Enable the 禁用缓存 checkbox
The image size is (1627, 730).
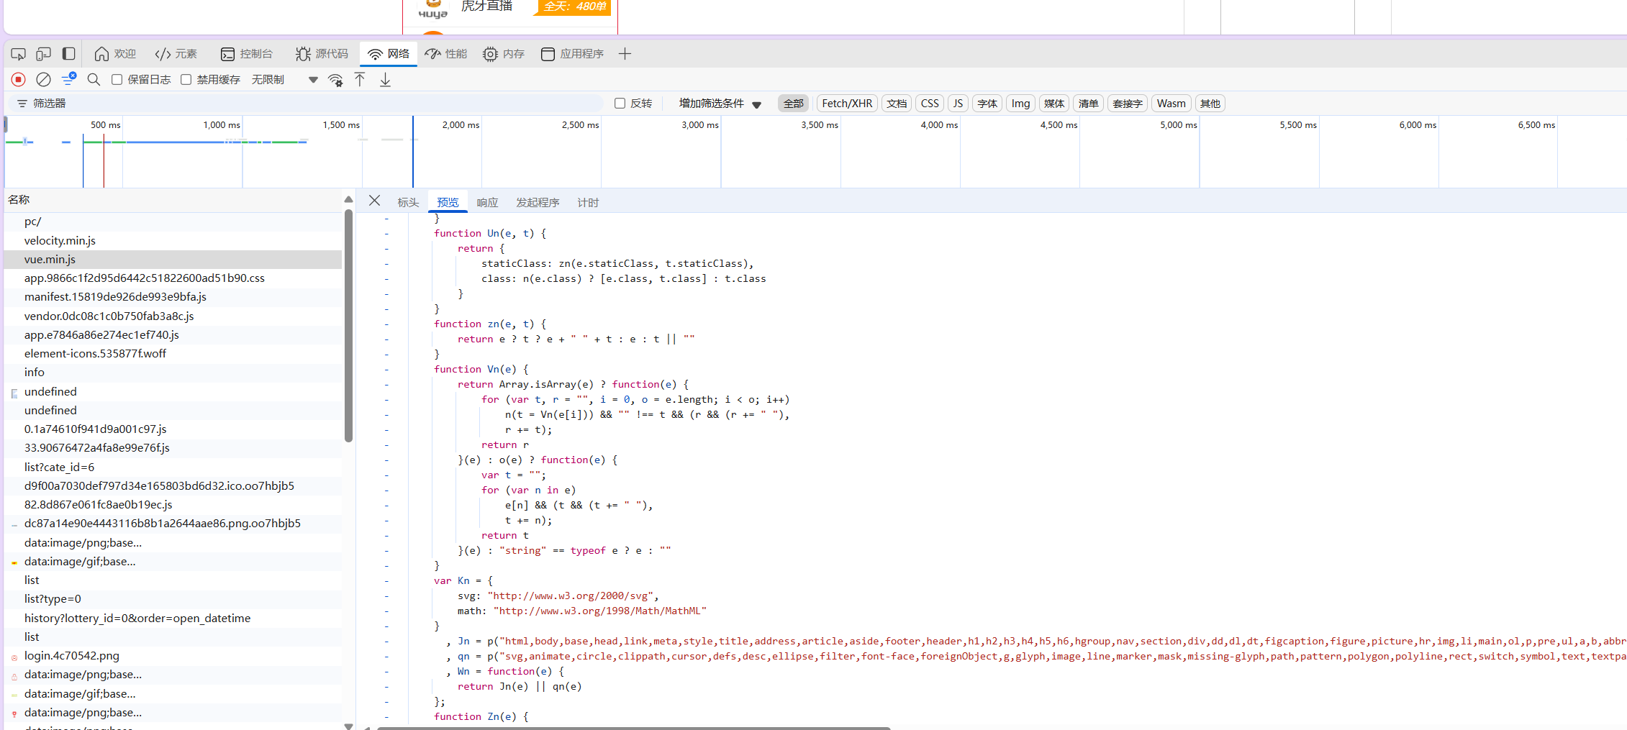[x=186, y=80]
